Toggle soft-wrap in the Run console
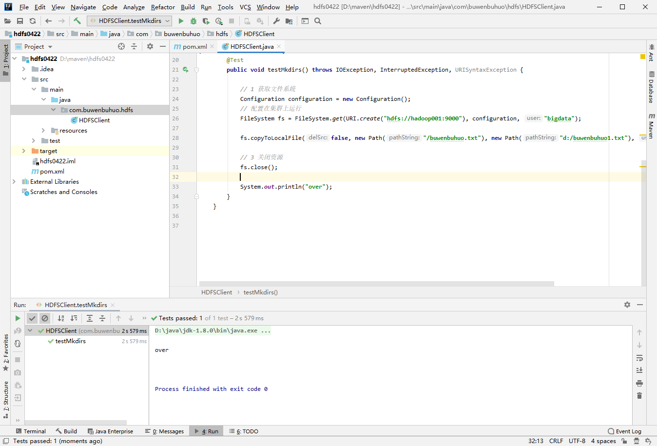This screenshot has height=446, width=657. pyautogui.click(x=639, y=358)
